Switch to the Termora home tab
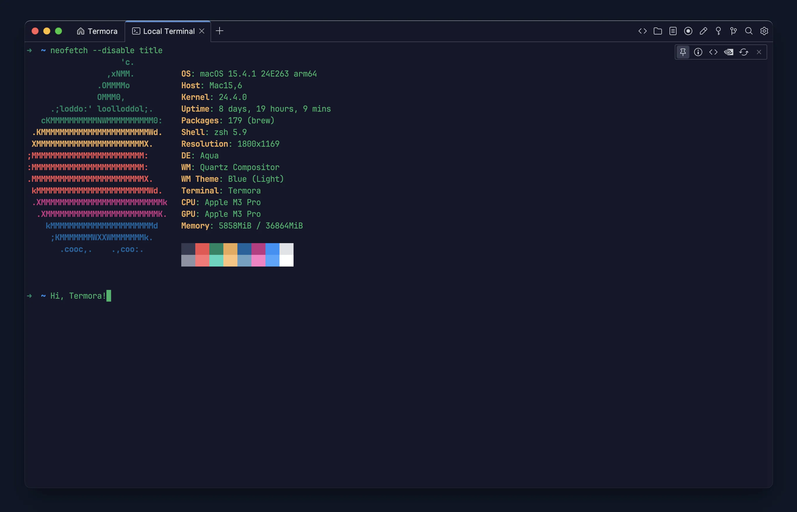797x512 pixels. click(x=97, y=31)
